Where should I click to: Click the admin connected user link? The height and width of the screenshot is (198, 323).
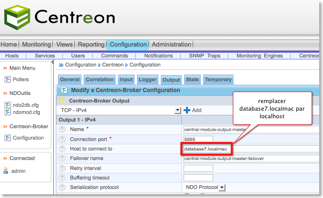19,171
